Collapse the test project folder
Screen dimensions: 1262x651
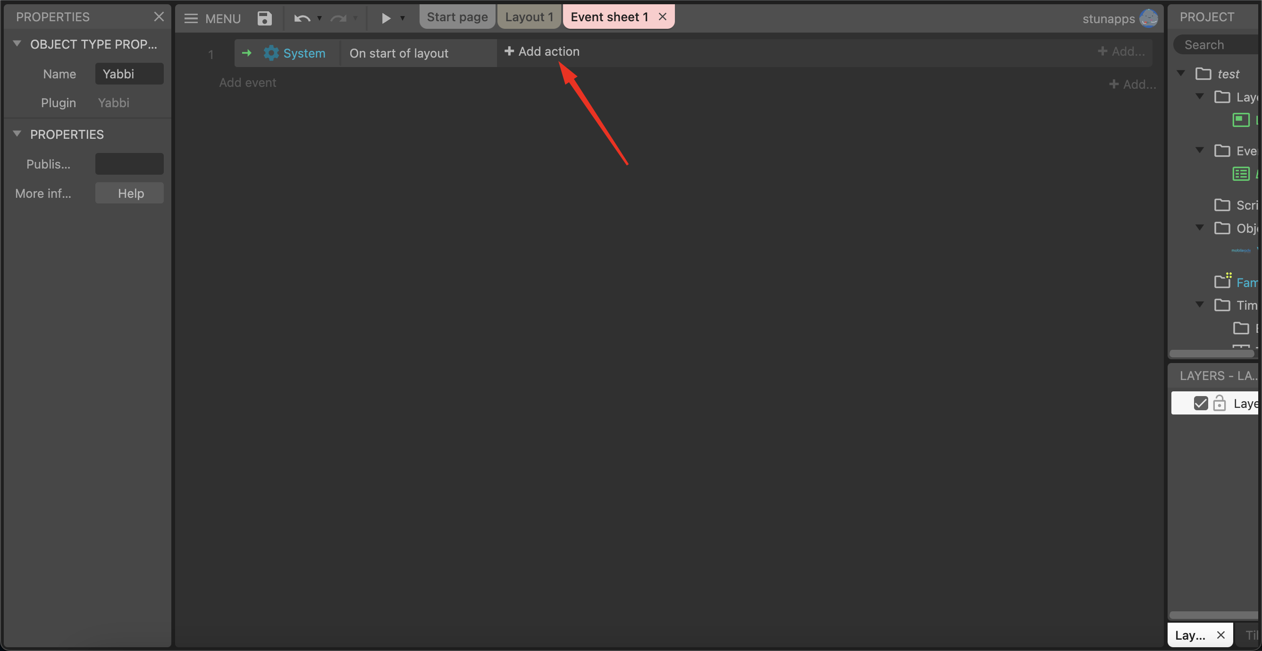pyautogui.click(x=1181, y=73)
